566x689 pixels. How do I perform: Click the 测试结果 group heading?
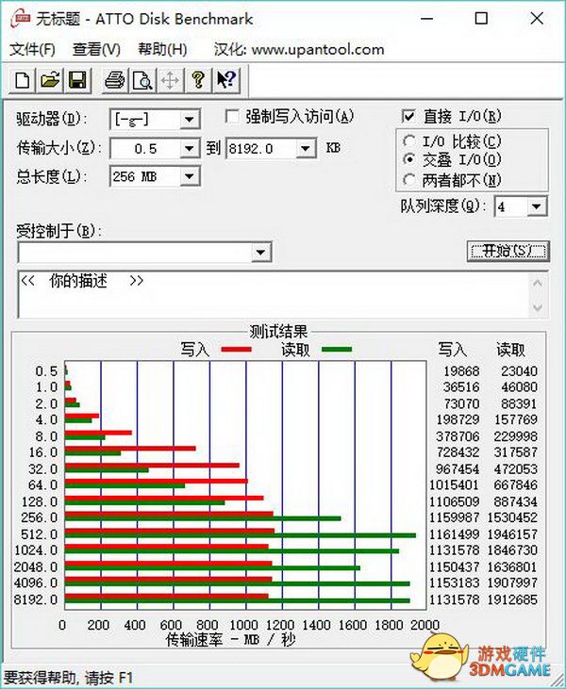[x=278, y=331]
